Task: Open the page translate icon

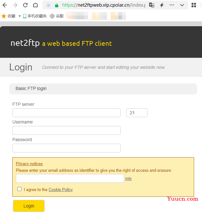Action: click(x=152, y=5)
